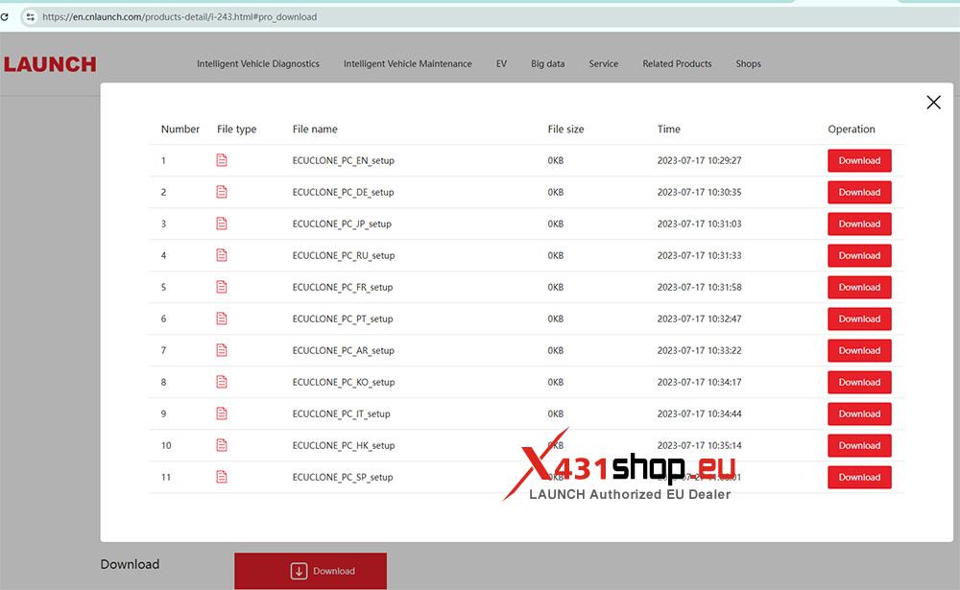The width and height of the screenshot is (960, 590).
Task: Download the ECUCLONE_PC_KO_setup file
Action: (859, 382)
